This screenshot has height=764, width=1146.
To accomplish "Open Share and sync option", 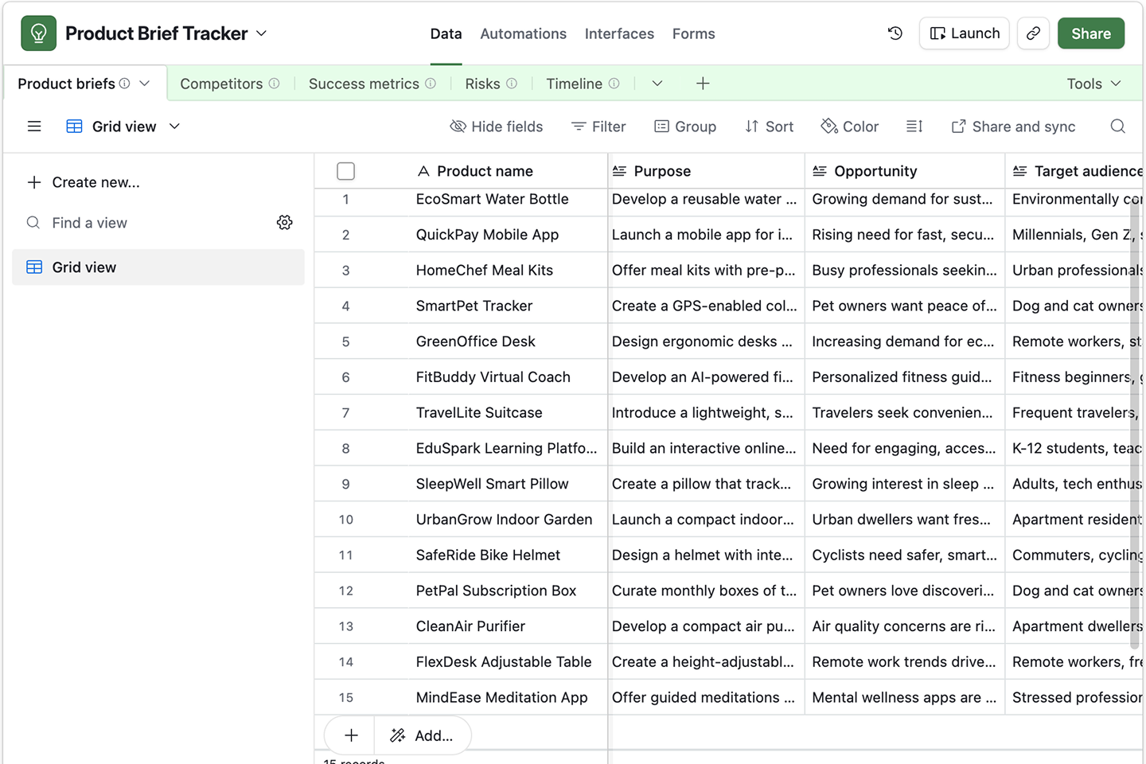I will [x=1013, y=127].
